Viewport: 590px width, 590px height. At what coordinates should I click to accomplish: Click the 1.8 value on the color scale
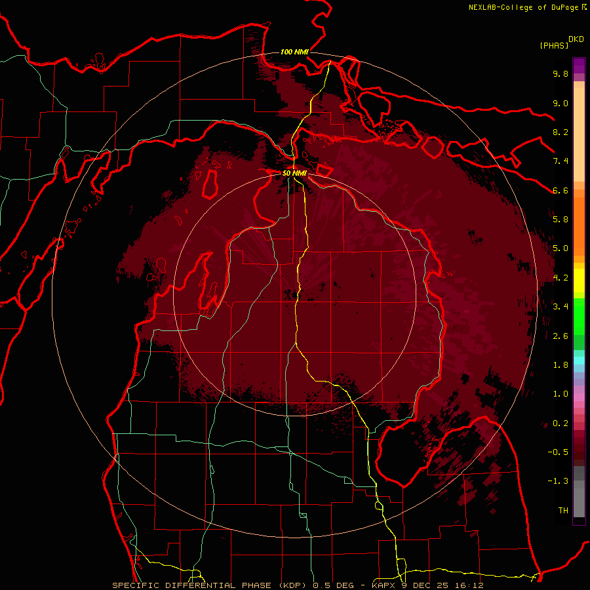[x=560, y=365]
